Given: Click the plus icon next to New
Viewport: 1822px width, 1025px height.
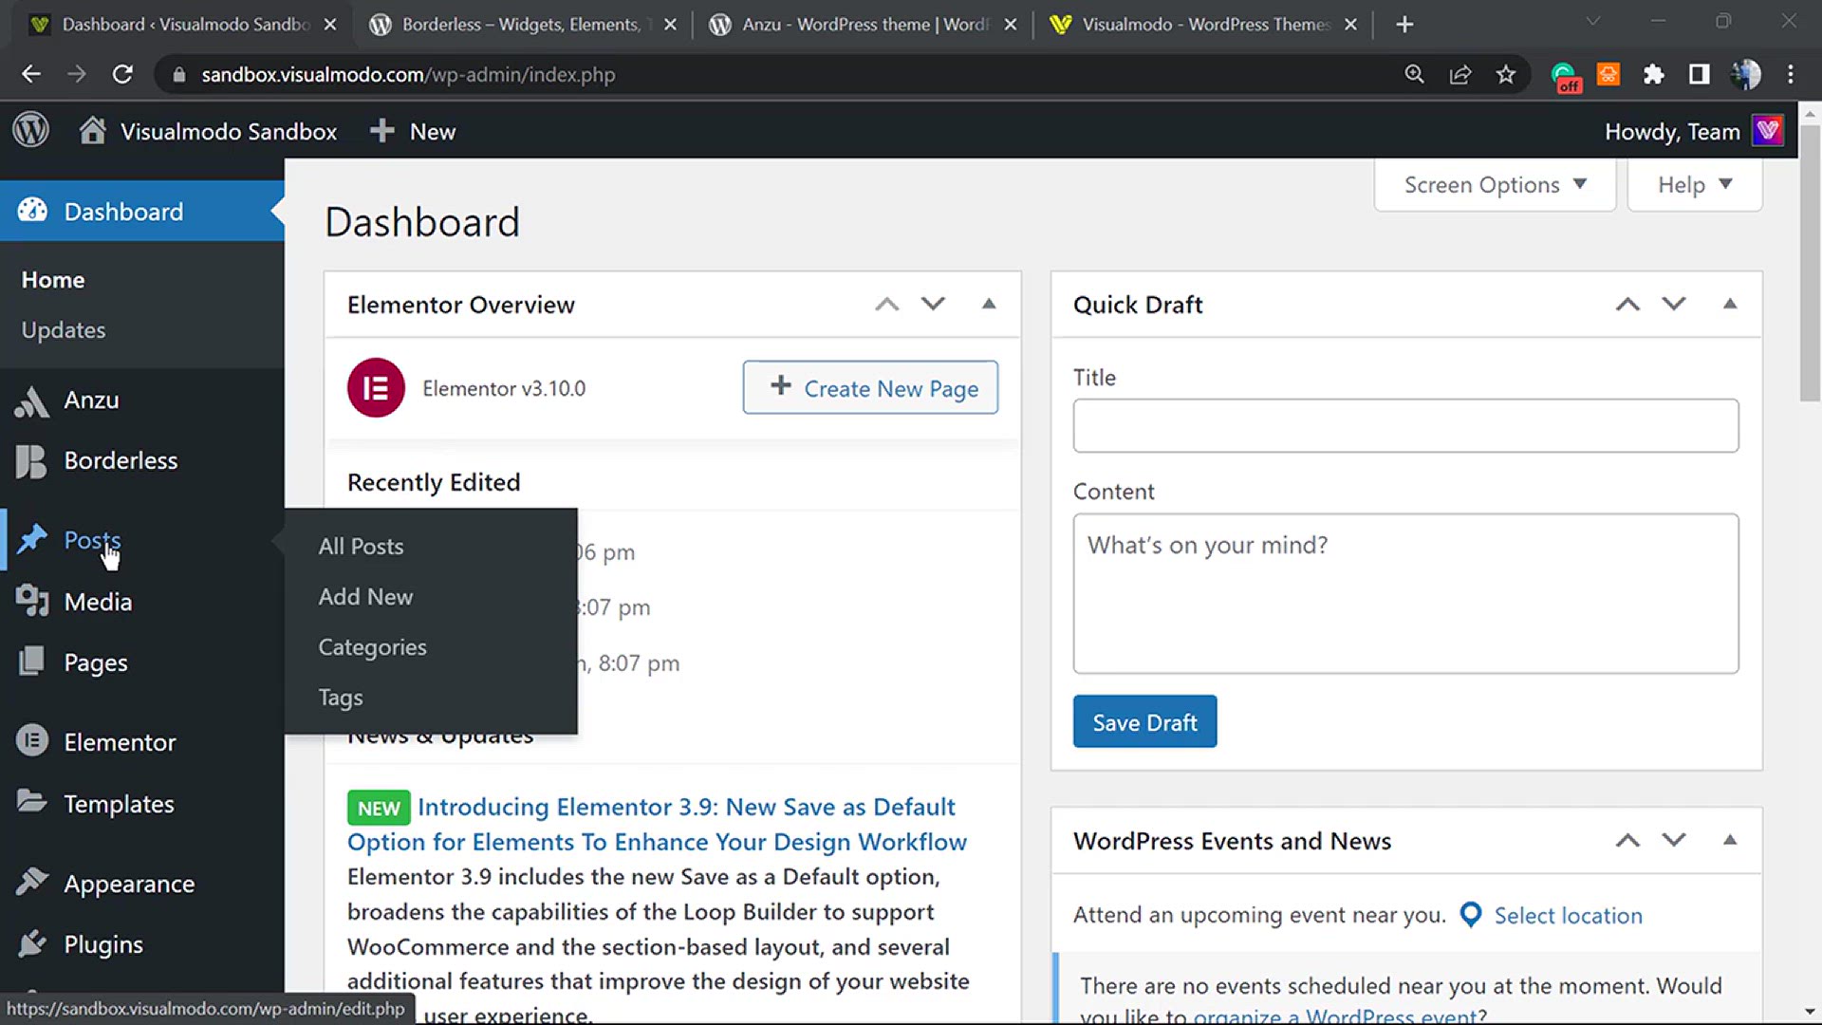Looking at the screenshot, I should tap(381, 131).
